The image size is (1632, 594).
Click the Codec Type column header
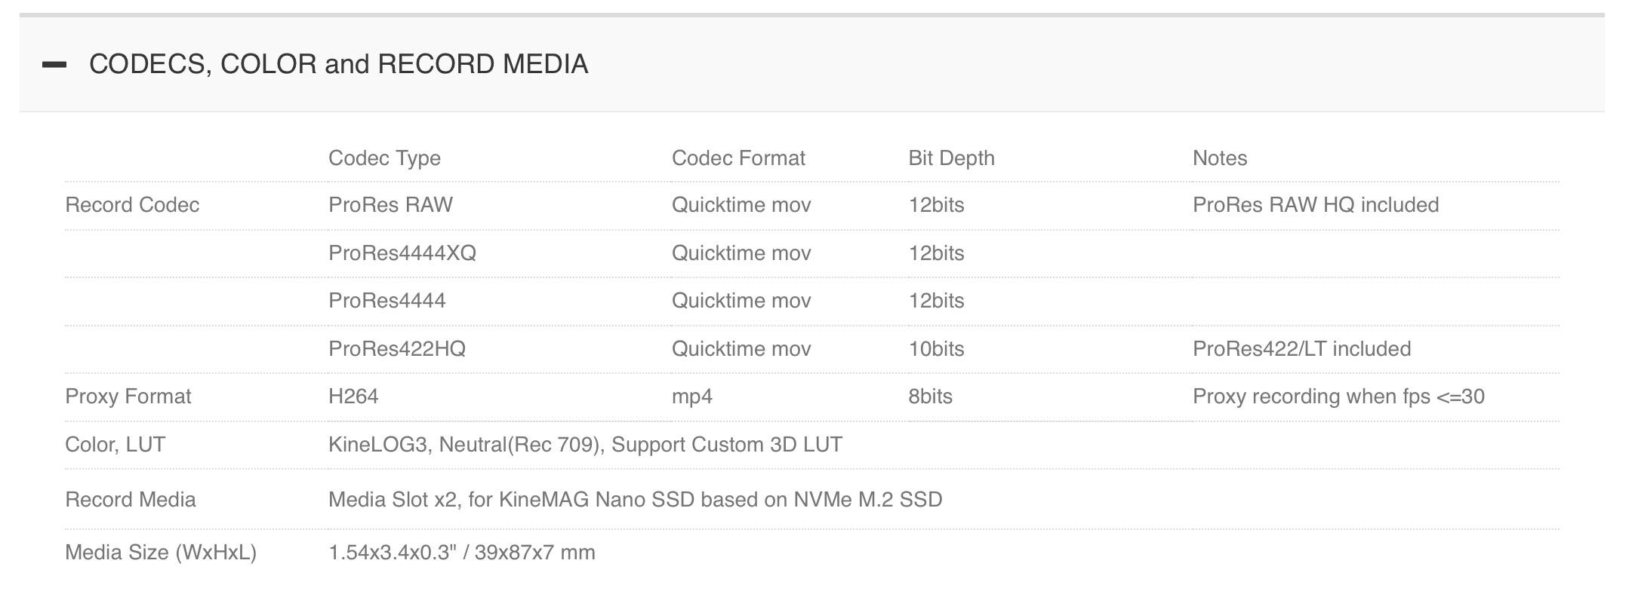click(384, 158)
